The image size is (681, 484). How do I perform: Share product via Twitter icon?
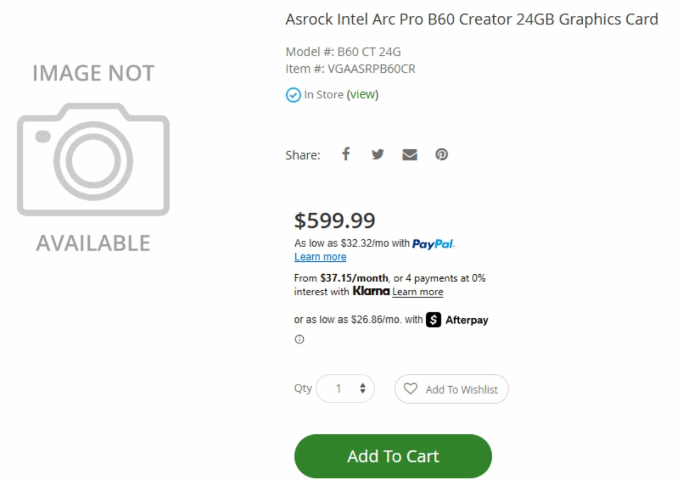click(378, 154)
